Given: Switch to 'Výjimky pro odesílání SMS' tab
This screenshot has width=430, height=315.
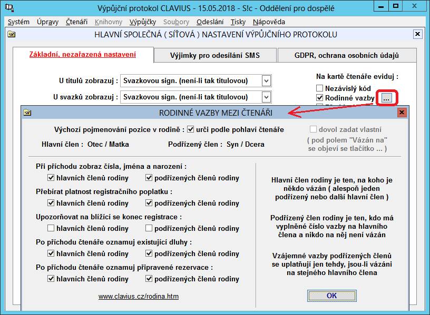Looking at the screenshot, I should pyautogui.click(x=215, y=55).
